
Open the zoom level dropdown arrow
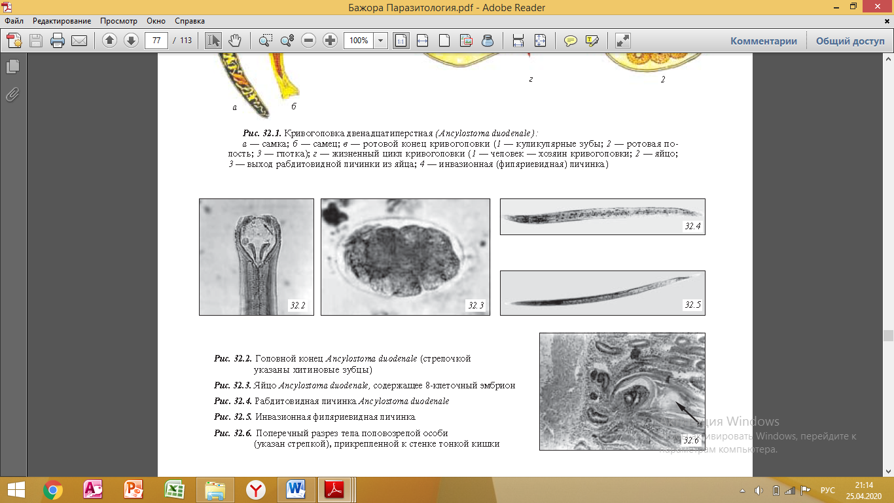[x=380, y=41]
